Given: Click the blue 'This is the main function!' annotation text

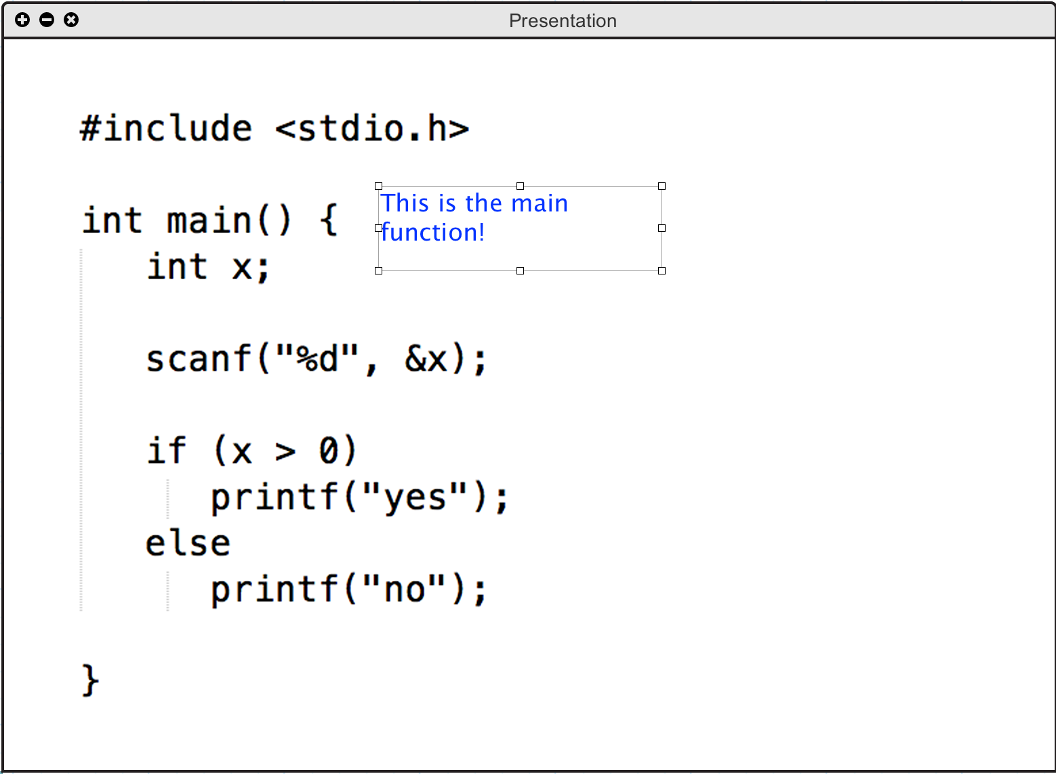Looking at the screenshot, I should point(474,218).
